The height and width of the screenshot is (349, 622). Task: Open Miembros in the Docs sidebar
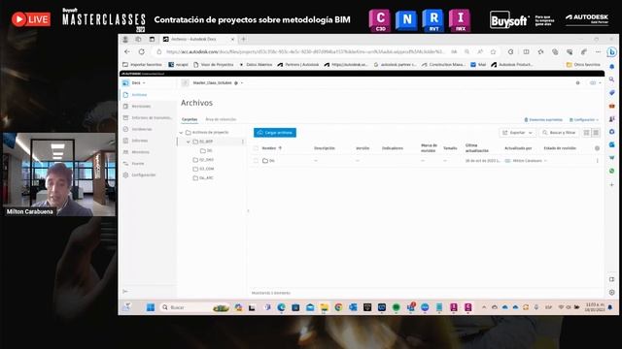pyautogui.click(x=140, y=152)
